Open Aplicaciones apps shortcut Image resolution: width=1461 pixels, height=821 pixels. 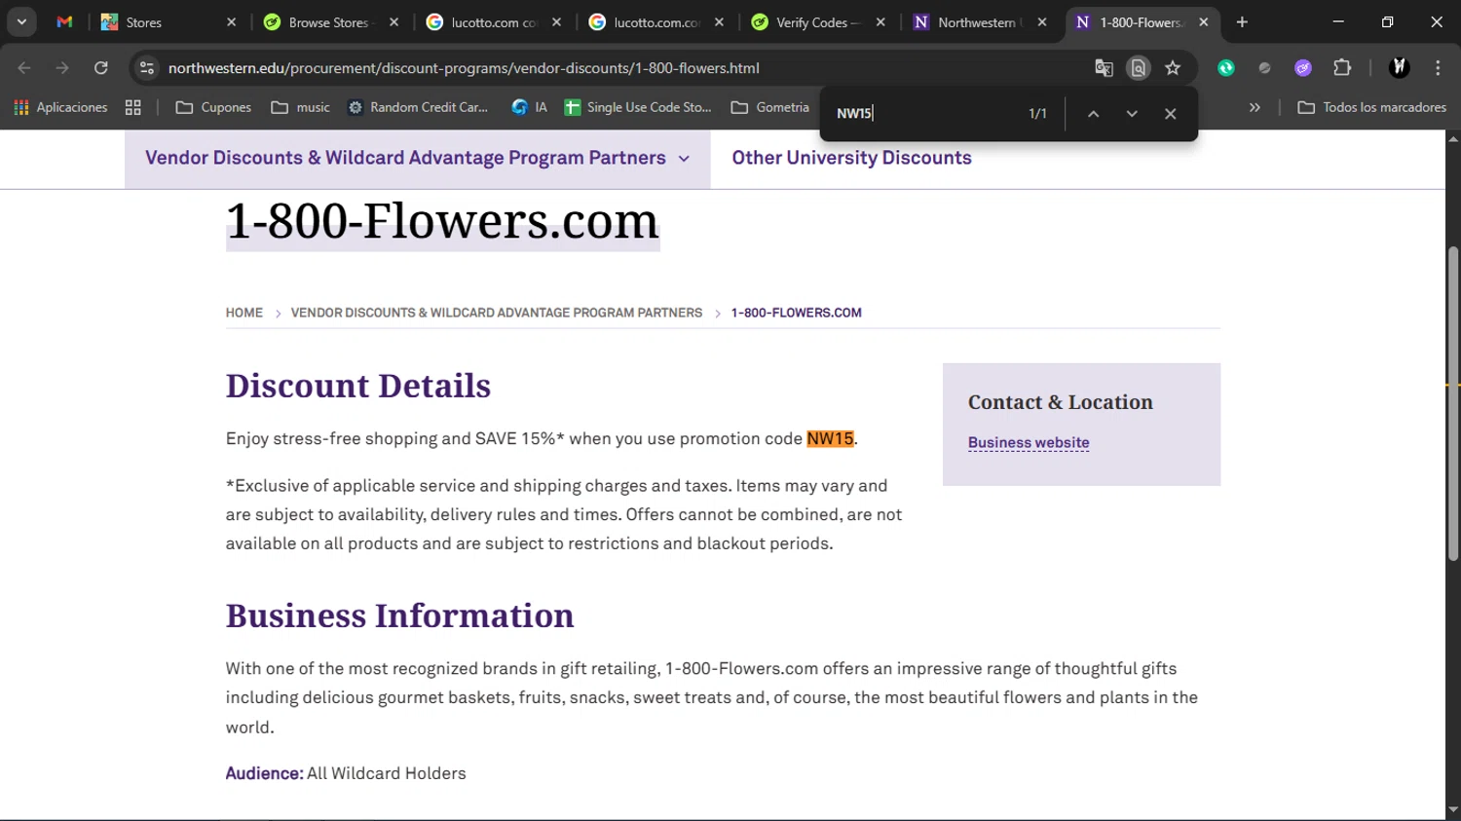60,107
